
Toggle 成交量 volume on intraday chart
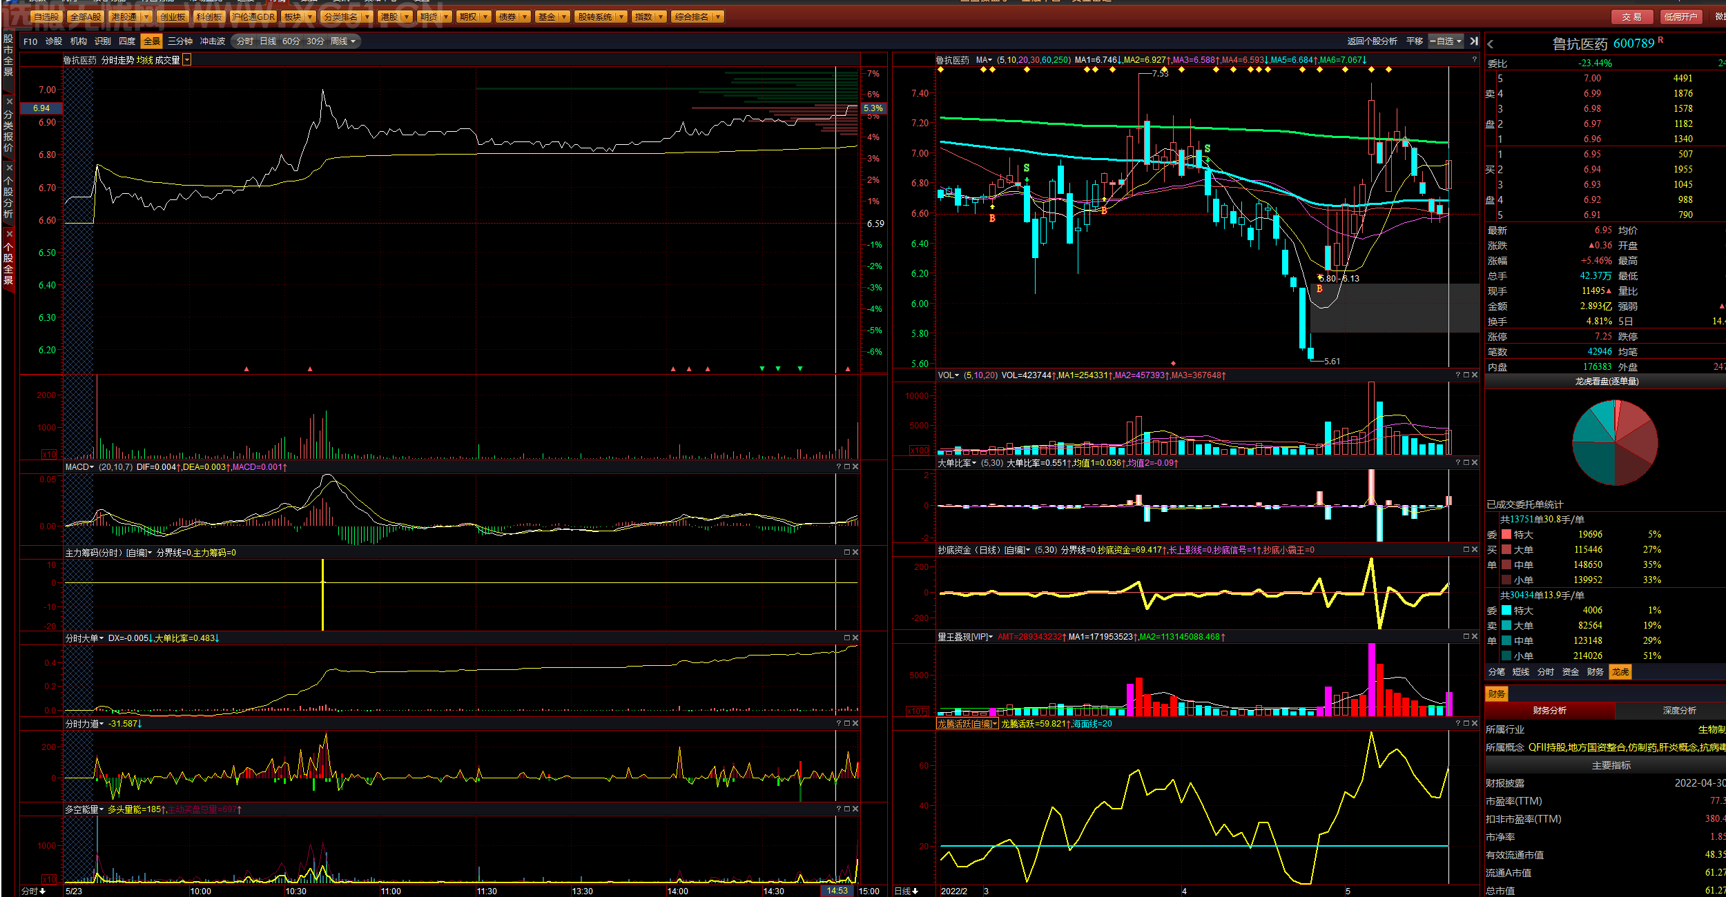click(x=167, y=61)
